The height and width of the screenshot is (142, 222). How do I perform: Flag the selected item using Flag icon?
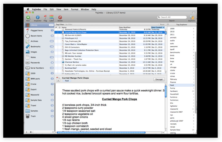[45, 17]
